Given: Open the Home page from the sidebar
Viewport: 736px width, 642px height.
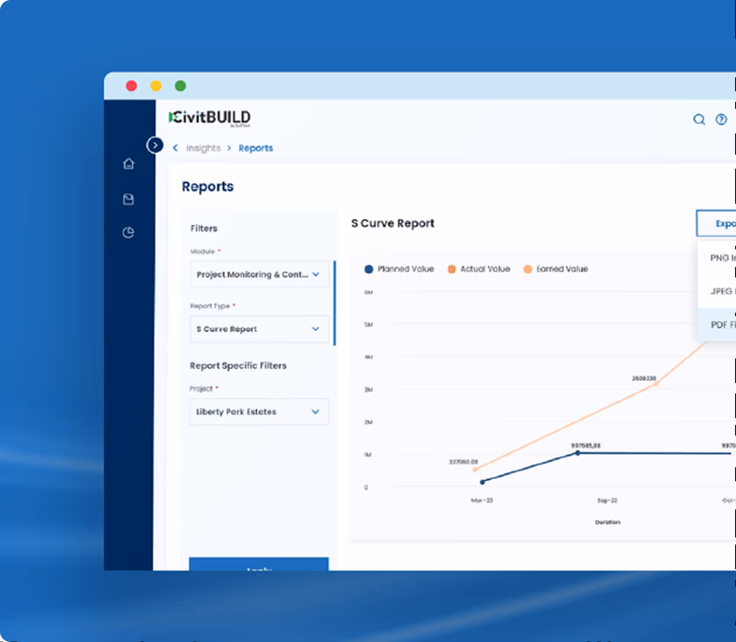Looking at the screenshot, I should coord(128,163).
